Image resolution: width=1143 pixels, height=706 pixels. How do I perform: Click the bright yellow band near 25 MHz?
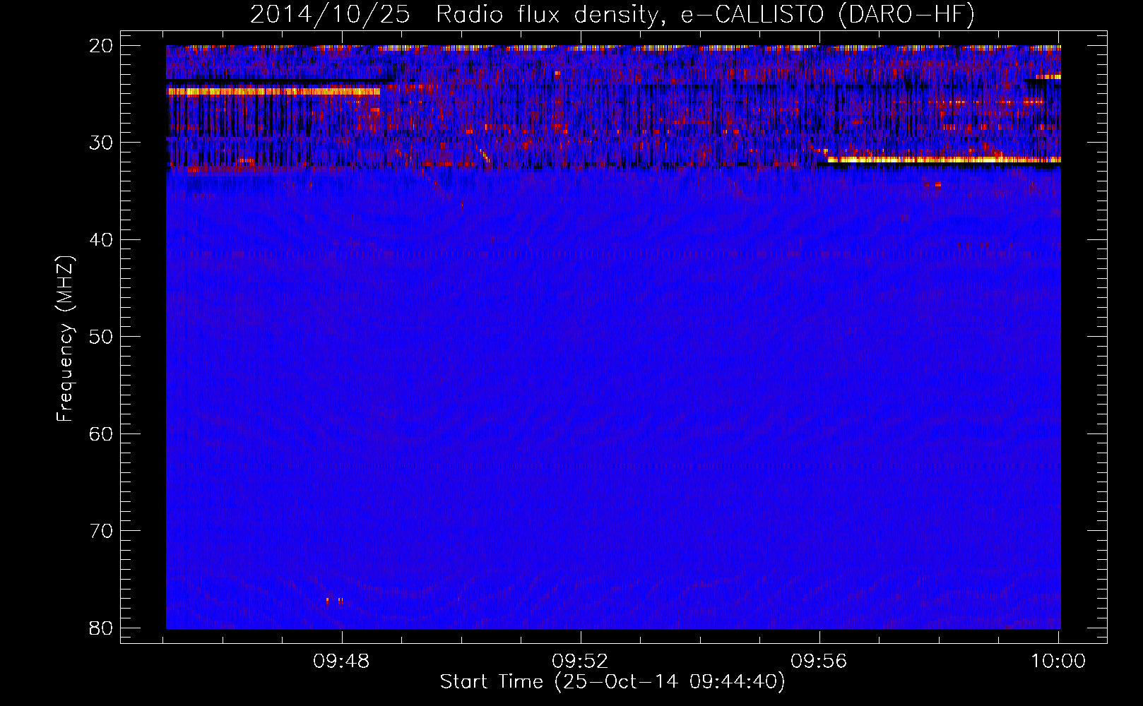[273, 92]
